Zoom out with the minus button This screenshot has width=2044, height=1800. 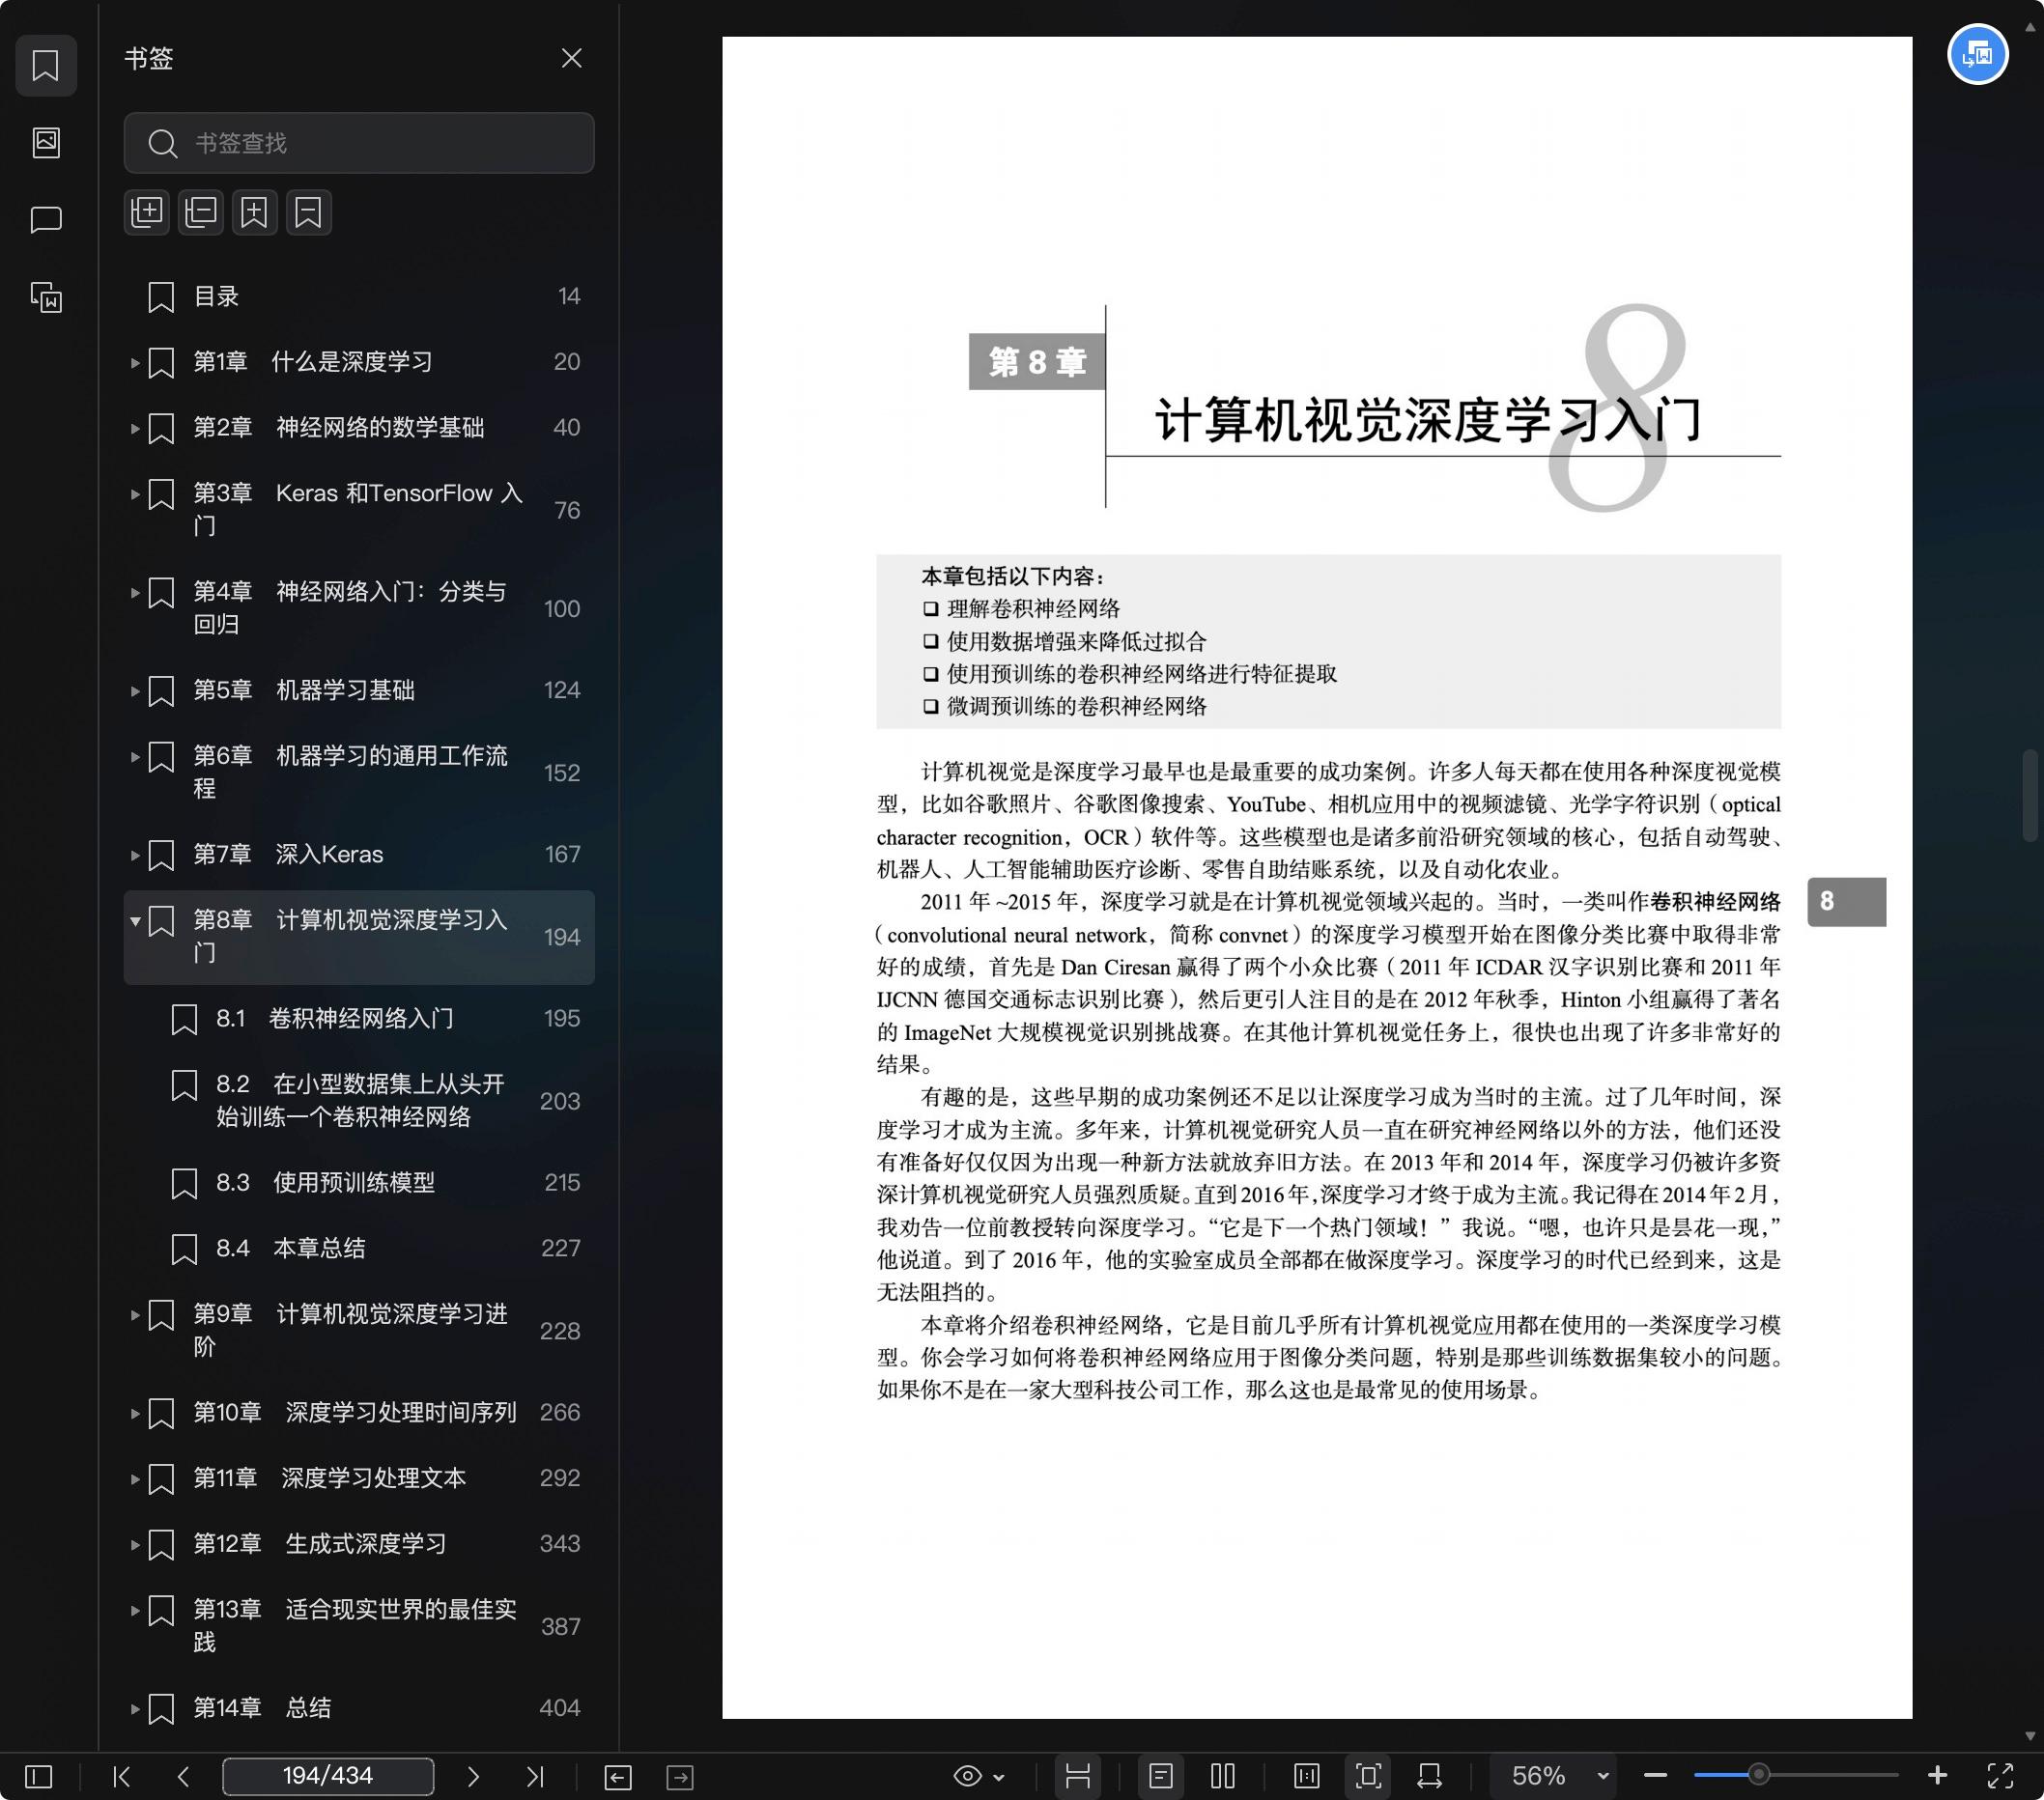(x=1655, y=1776)
